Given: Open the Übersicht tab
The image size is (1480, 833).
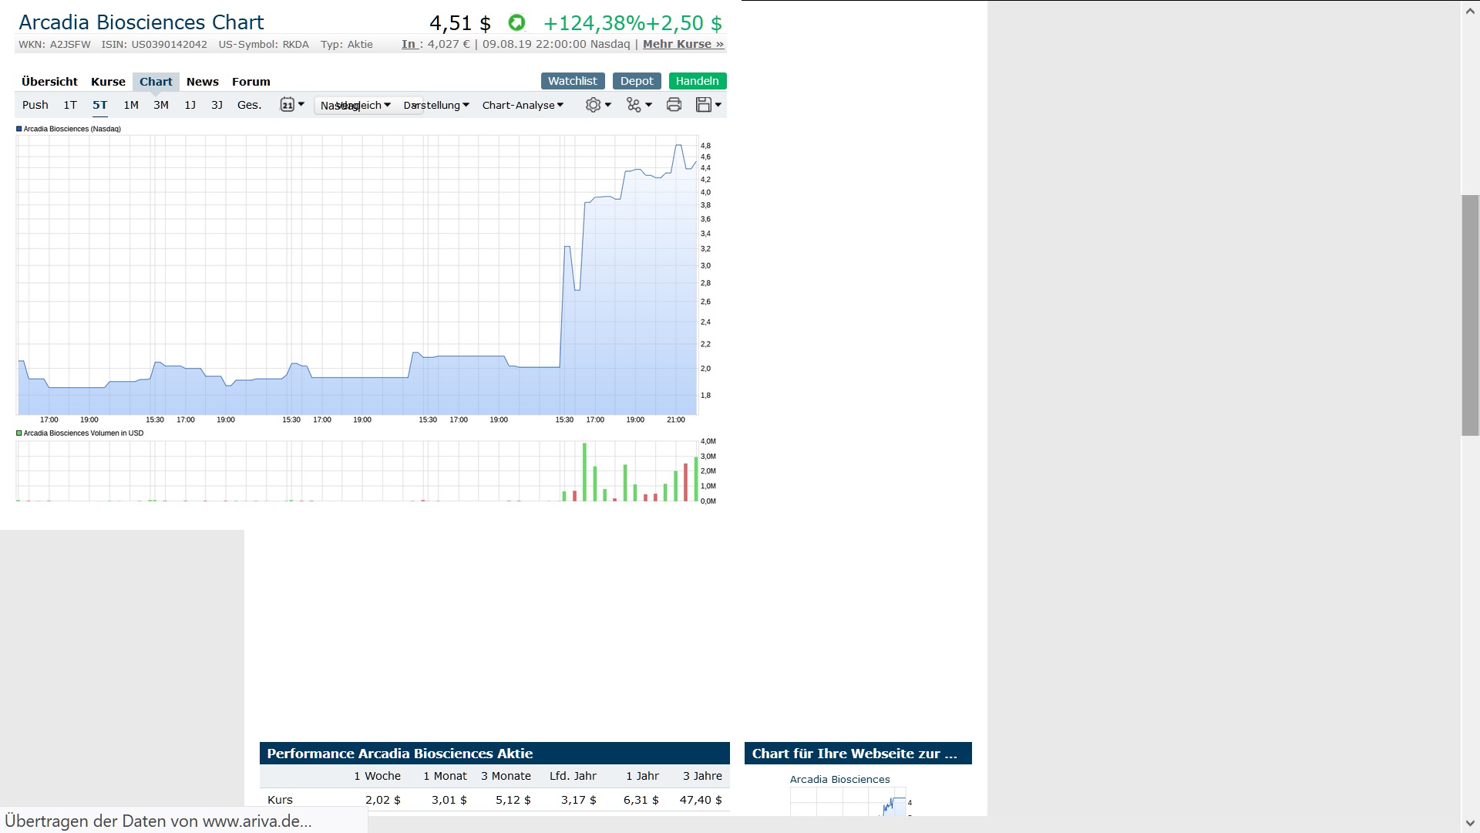Looking at the screenshot, I should 49,82.
